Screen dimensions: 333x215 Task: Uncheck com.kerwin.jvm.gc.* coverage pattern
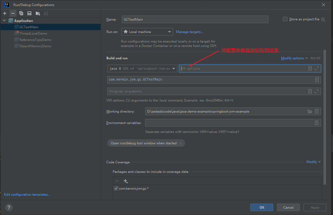coord(116,188)
